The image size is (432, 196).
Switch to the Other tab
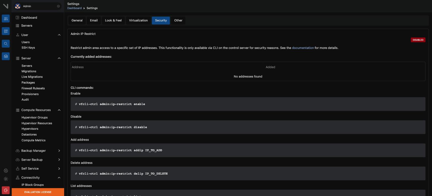click(178, 20)
